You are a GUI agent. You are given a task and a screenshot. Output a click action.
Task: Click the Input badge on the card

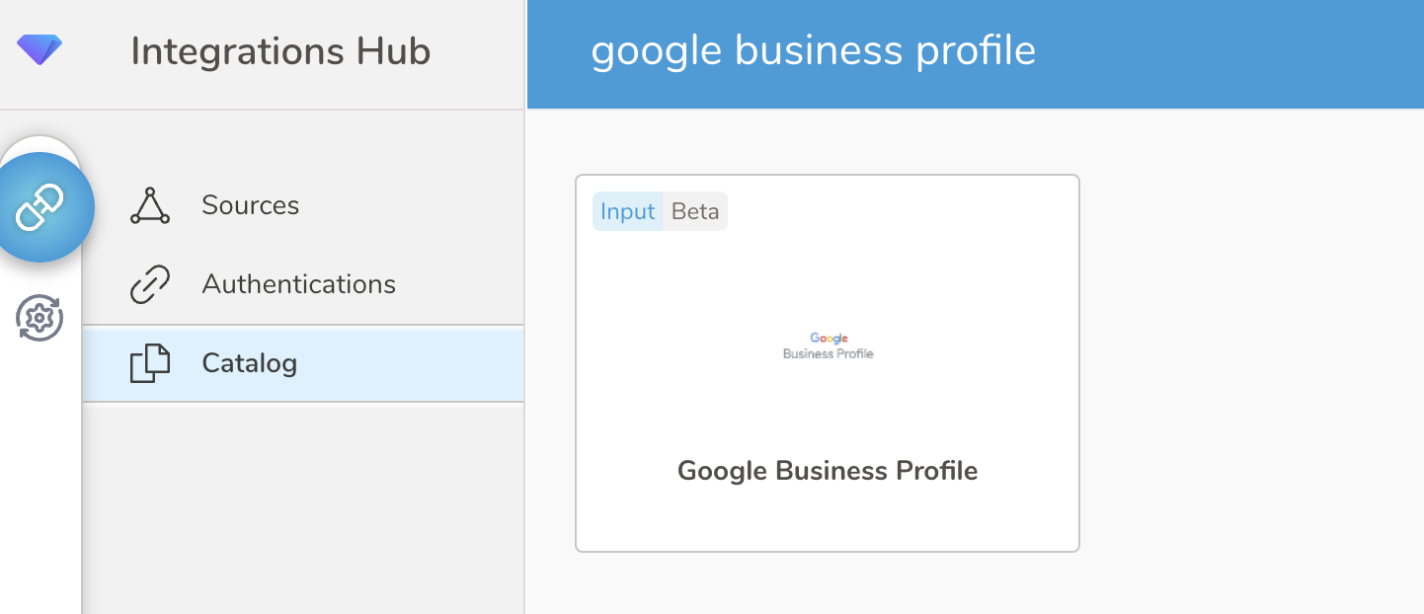point(627,211)
